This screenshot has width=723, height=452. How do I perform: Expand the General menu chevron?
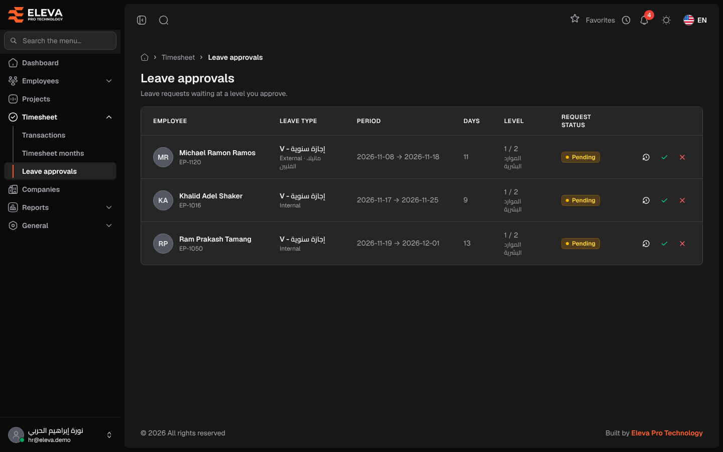[109, 225]
